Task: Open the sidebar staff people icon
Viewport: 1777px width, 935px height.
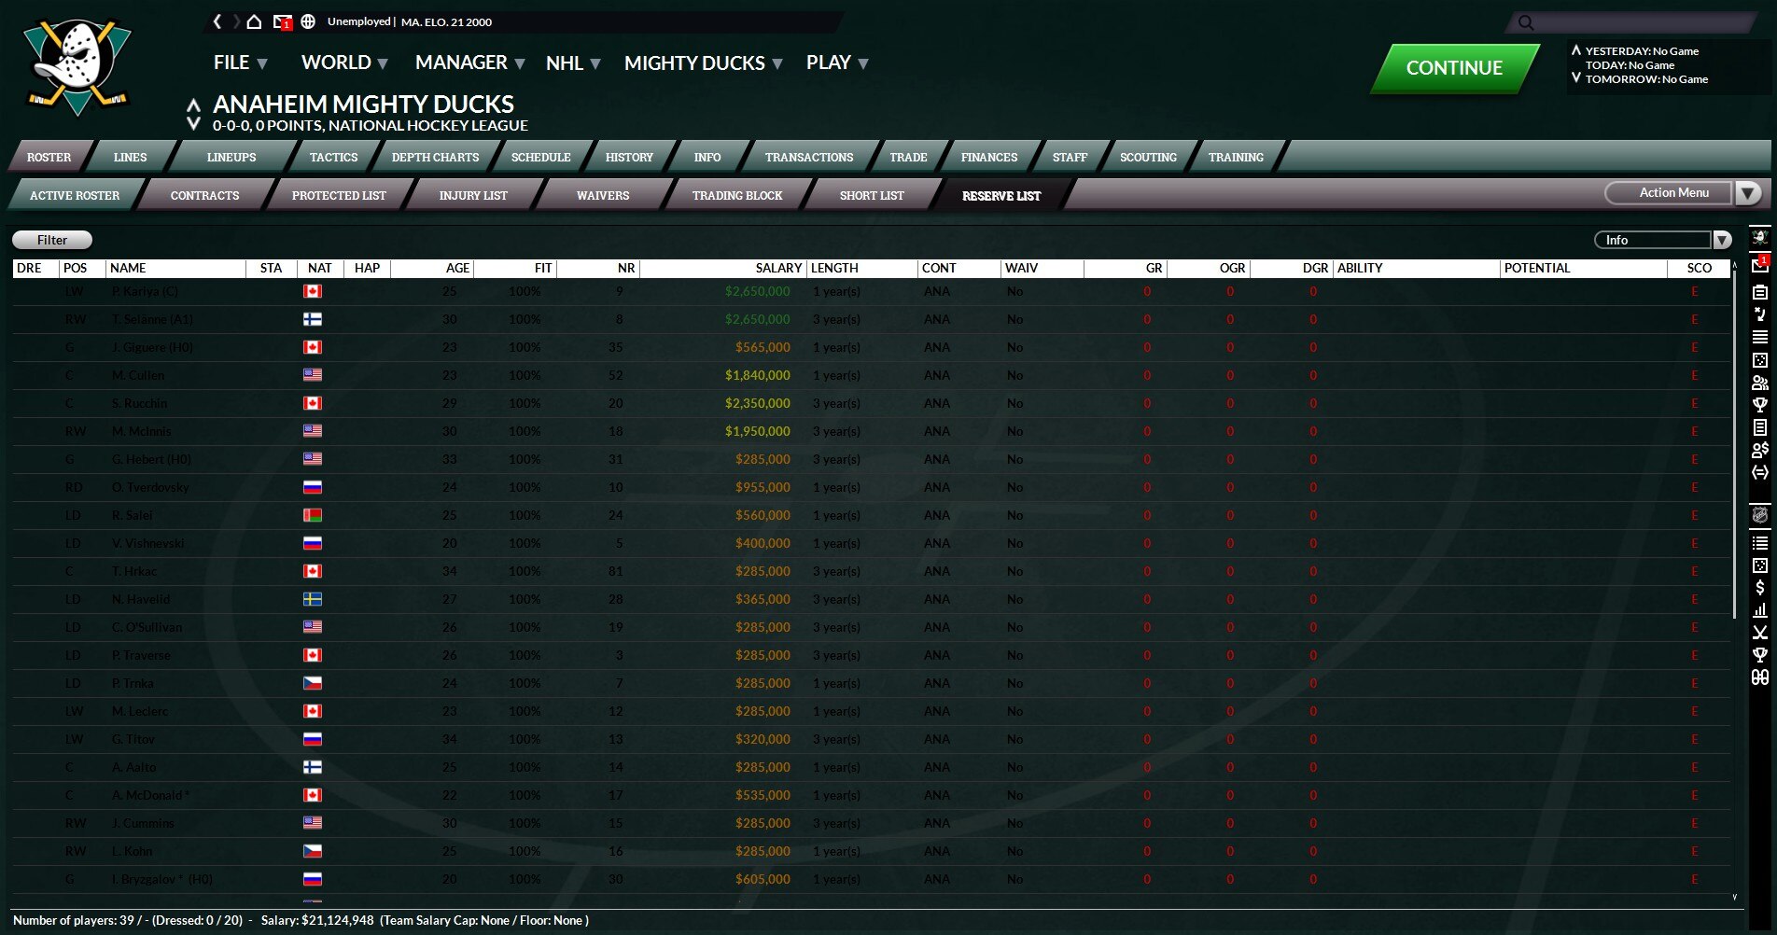Action: pos(1760,382)
